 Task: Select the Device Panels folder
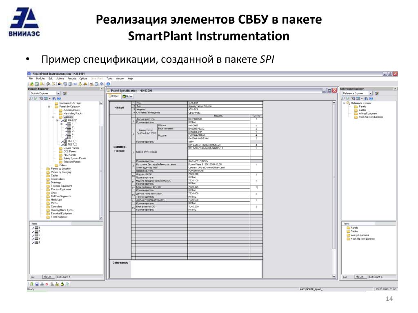coord(69,148)
